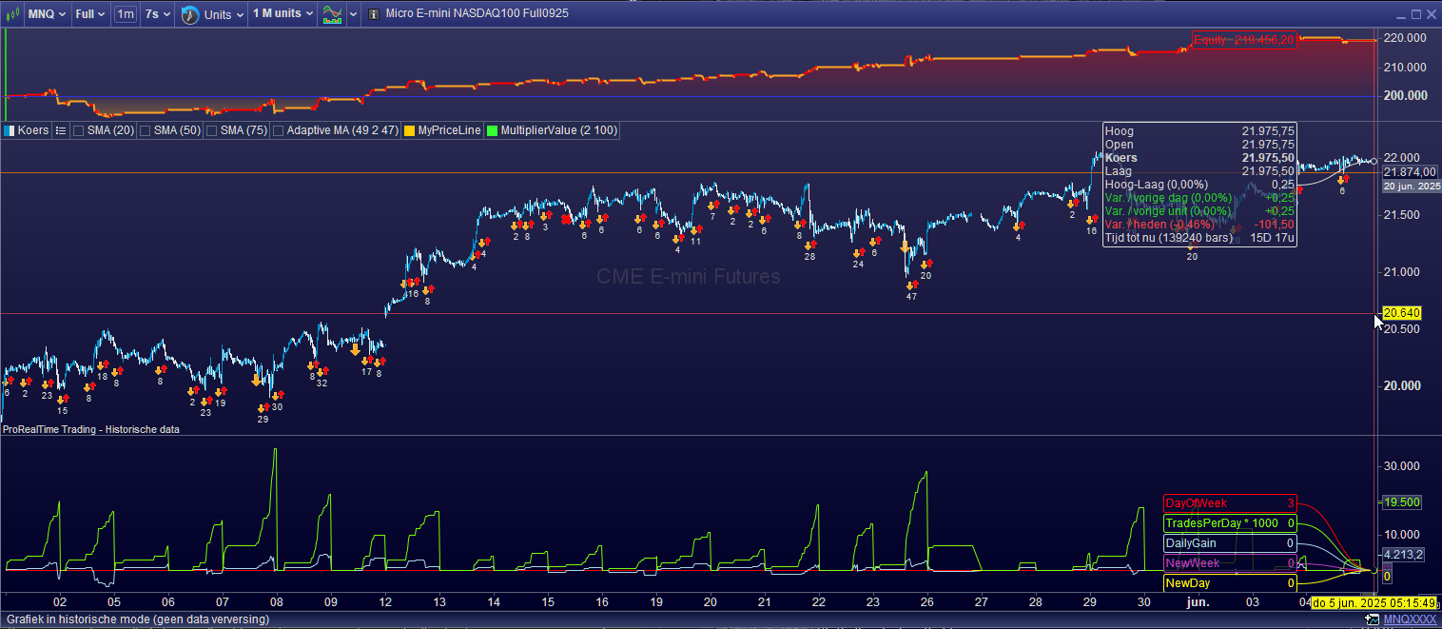Expand the arrow next to the indicators icon
This screenshot has height=629, width=1442.
pyautogui.click(x=353, y=14)
